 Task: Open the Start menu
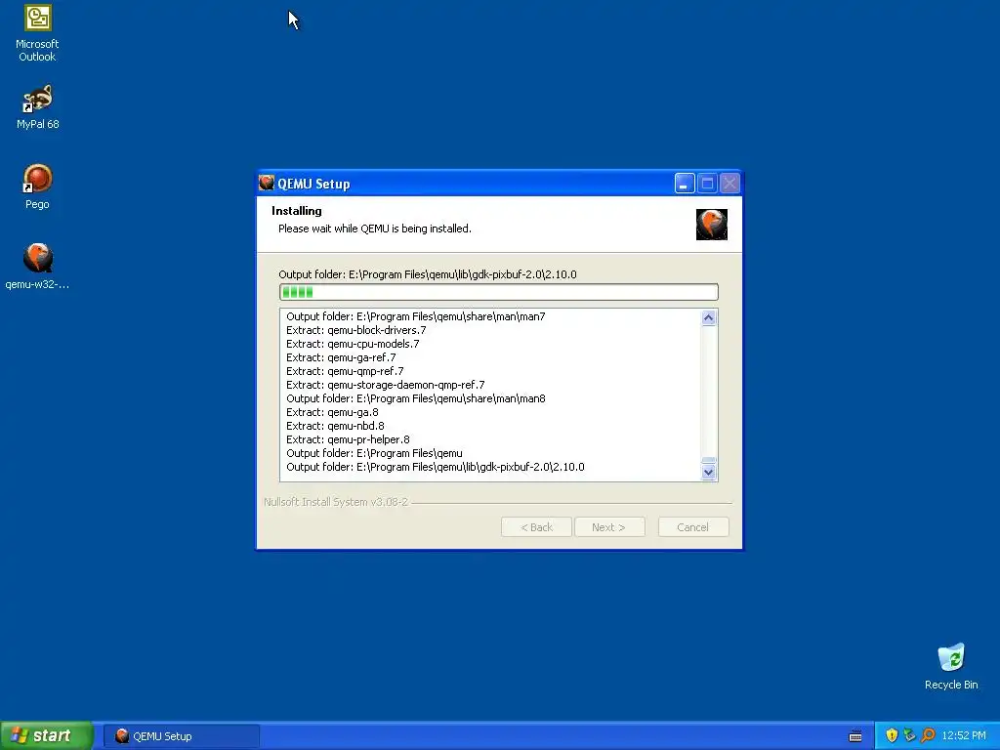pyautogui.click(x=46, y=735)
